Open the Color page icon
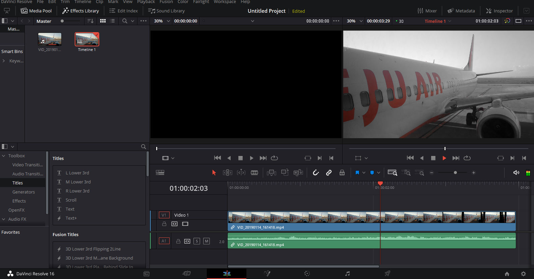 307,274
